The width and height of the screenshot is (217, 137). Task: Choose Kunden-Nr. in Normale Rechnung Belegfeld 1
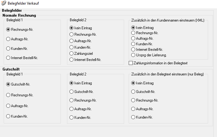pos(8,48)
